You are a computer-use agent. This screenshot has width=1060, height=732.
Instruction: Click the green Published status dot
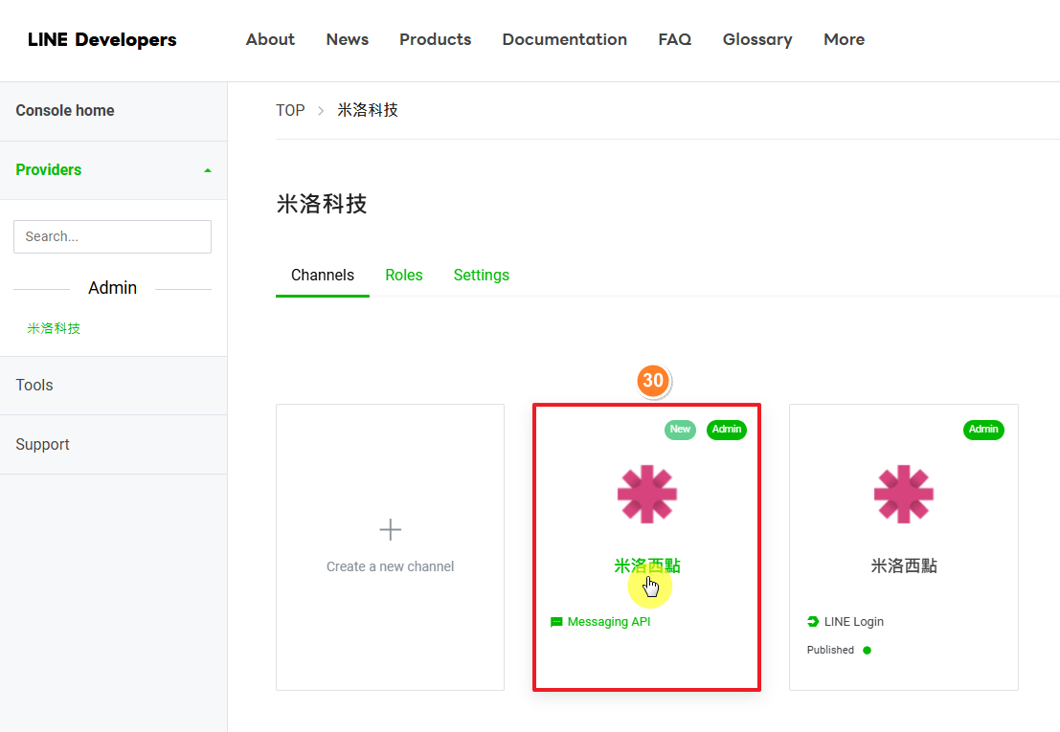[867, 651]
